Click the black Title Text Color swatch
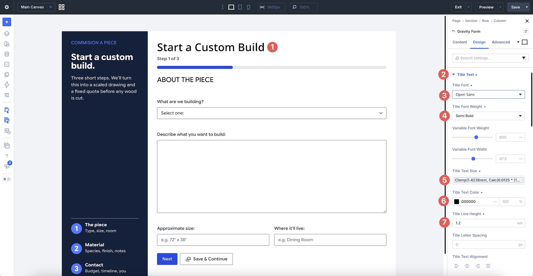Viewport: 533px width, 276px height. pos(457,202)
